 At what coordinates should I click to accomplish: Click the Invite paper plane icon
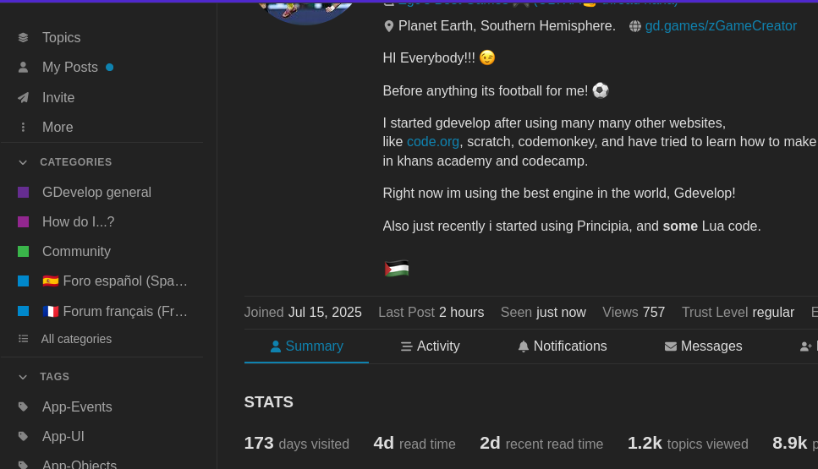pos(23,98)
